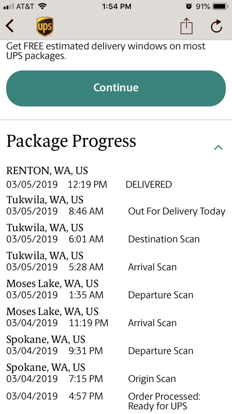Tap the 1:54 PM clock in status bar
Screen dimensions: 232x414
pyautogui.click(x=116, y=6)
